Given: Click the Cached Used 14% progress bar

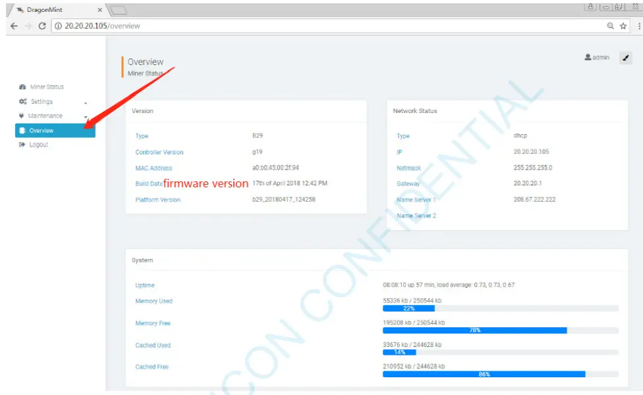Looking at the screenshot, I should pyautogui.click(x=501, y=352).
